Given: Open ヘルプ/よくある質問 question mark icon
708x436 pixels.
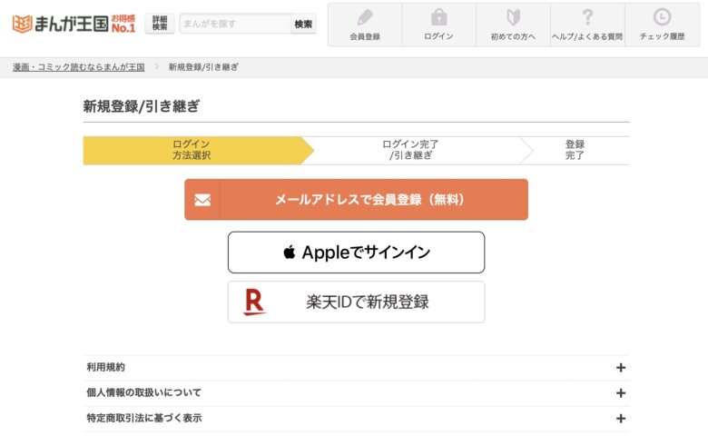Looking at the screenshot, I should 587,17.
